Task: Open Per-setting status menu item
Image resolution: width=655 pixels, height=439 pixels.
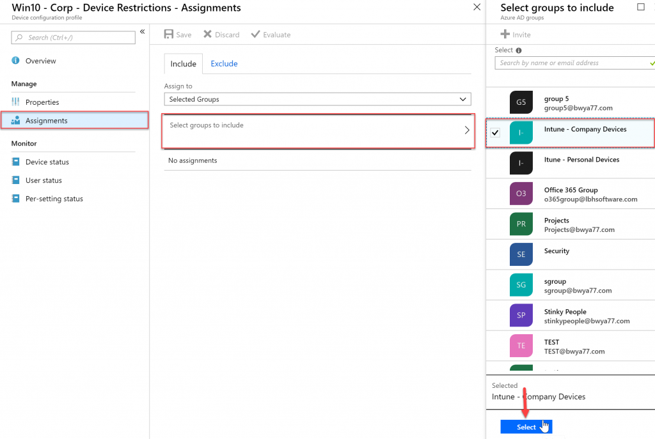Action: click(x=54, y=199)
